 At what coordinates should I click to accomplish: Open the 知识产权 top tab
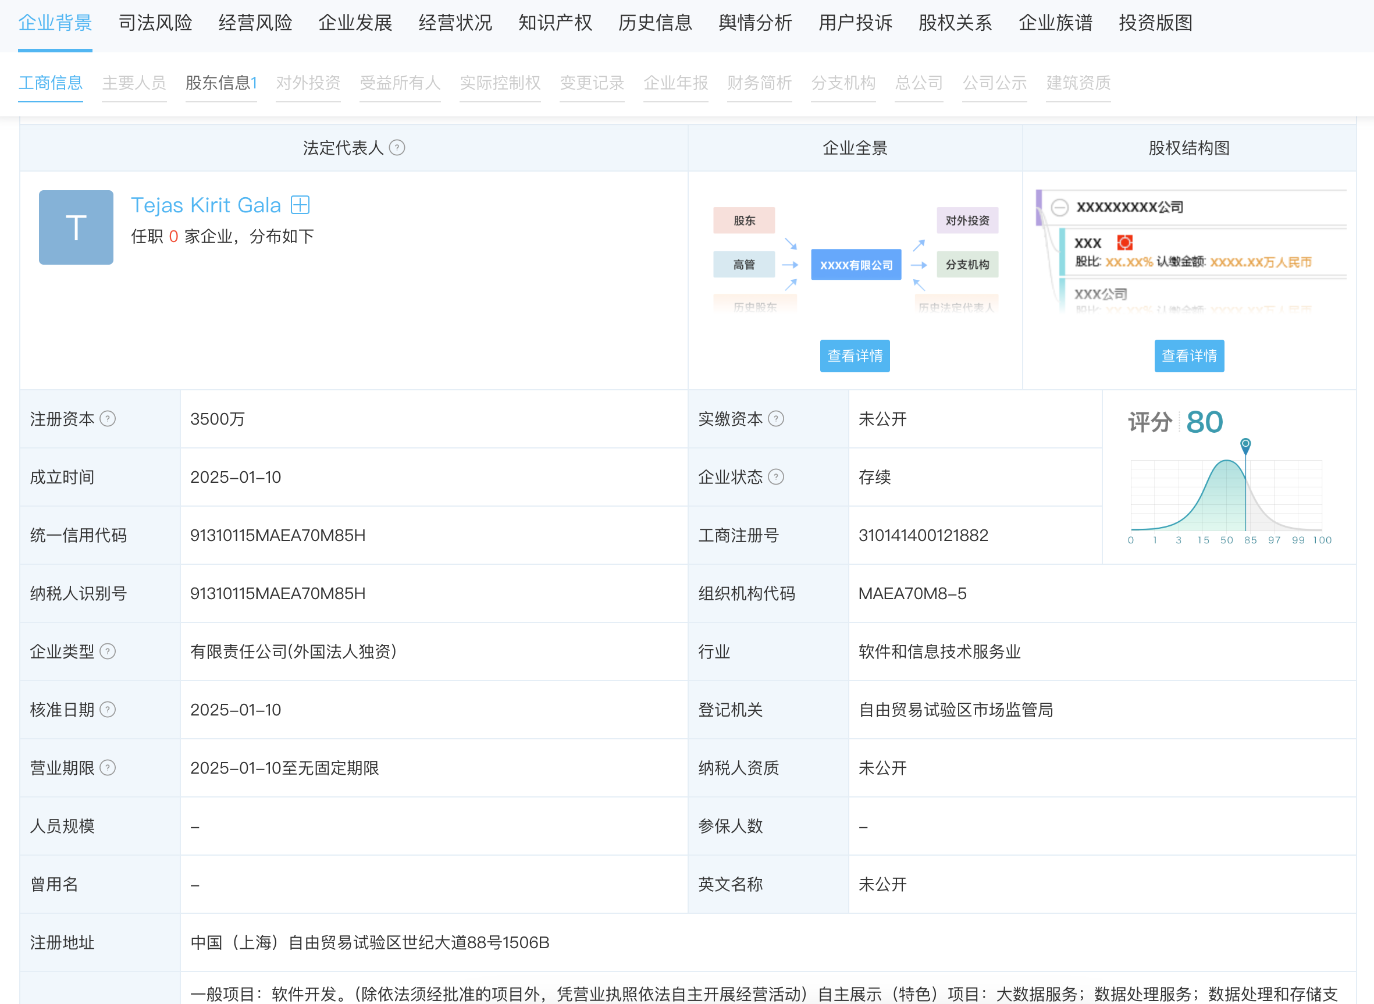[555, 23]
